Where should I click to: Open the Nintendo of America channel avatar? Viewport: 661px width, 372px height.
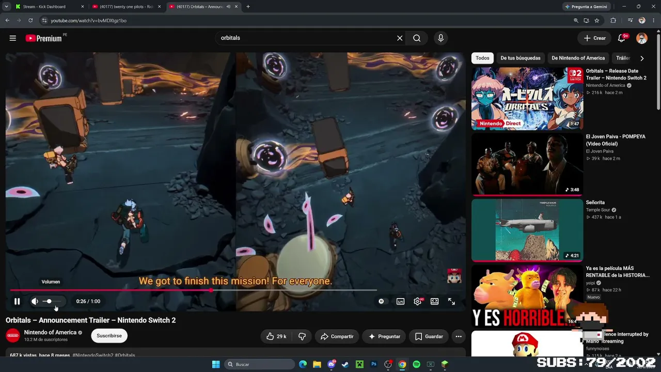click(x=13, y=335)
